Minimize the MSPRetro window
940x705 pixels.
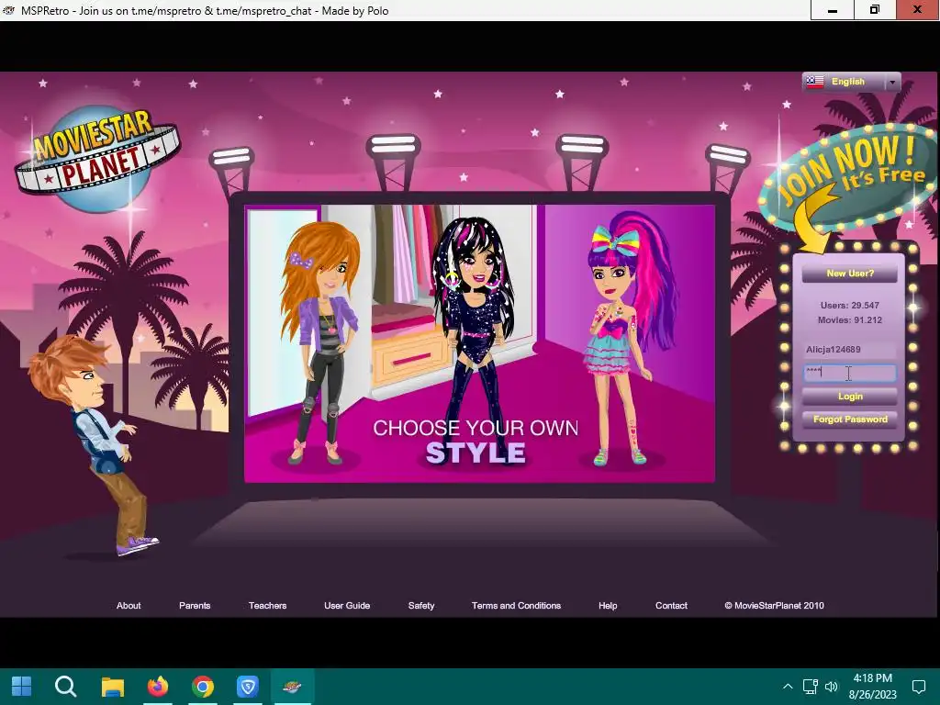coord(832,10)
